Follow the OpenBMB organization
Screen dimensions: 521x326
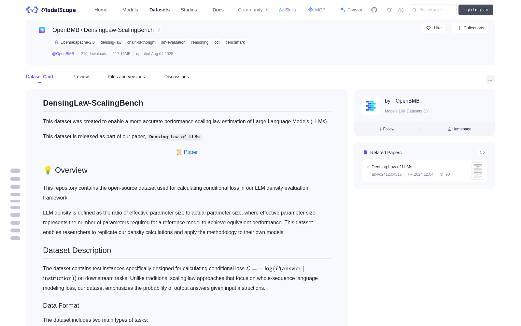[387, 129]
